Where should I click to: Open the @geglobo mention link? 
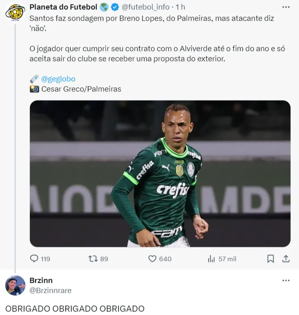point(58,79)
